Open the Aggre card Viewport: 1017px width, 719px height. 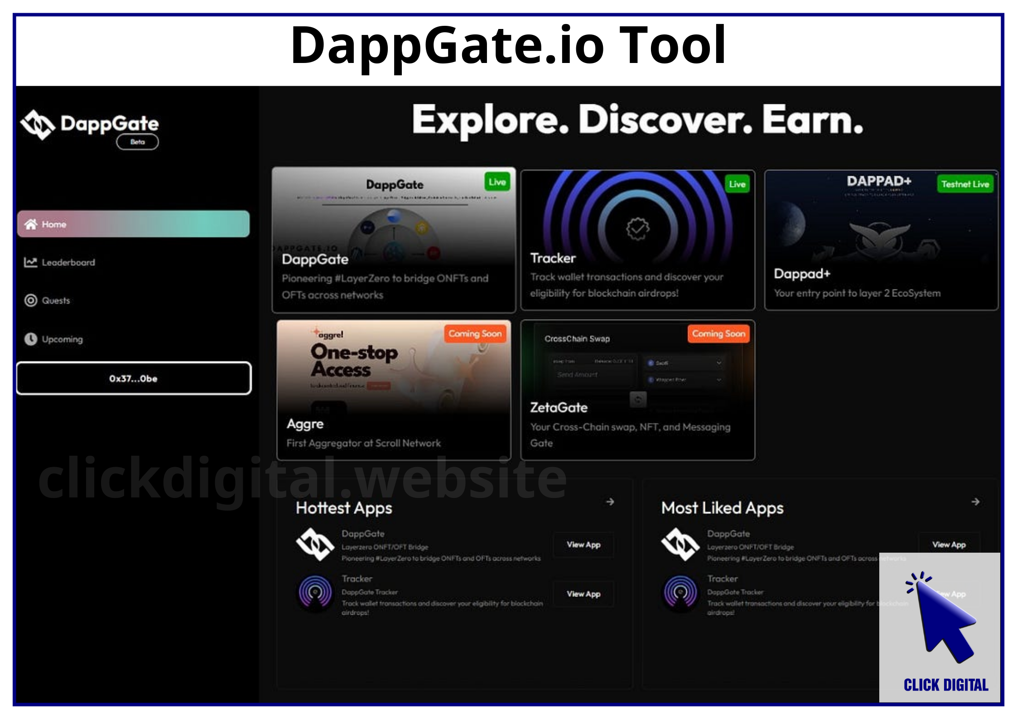pos(394,390)
